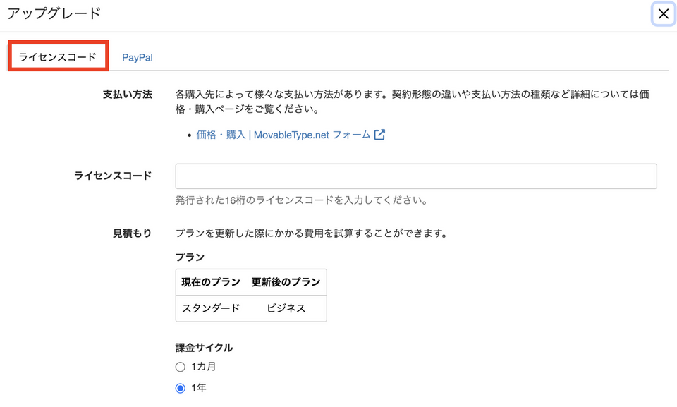
Task: Click the ライセンスコード label beside the input
Action: (x=113, y=176)
